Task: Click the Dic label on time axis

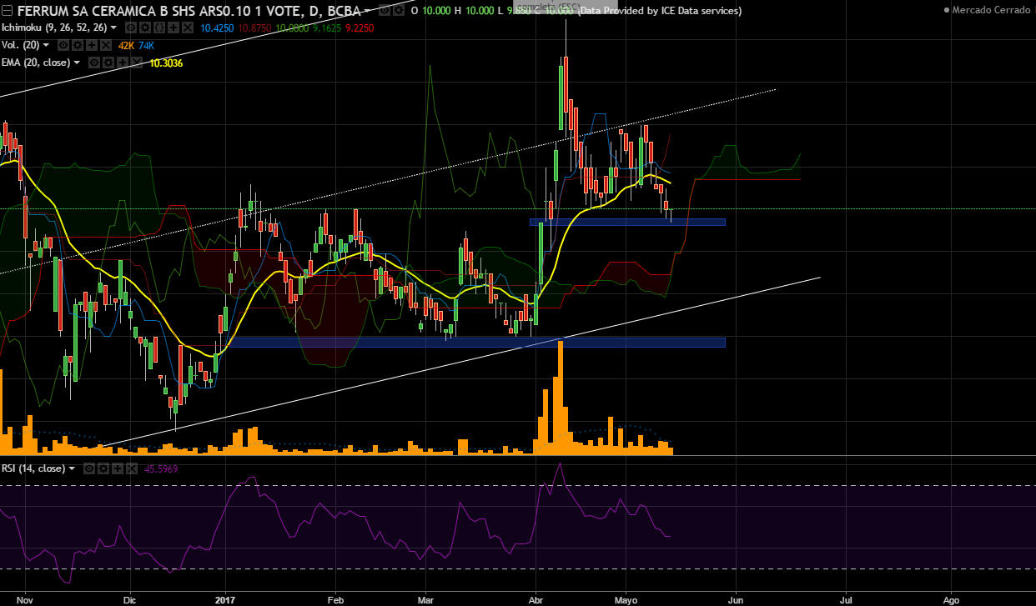Action: click(129, 598)
